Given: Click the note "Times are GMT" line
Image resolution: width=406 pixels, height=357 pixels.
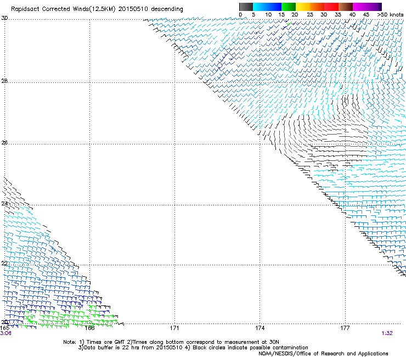Looking at the screenshot, I should [x=171, y=342].
